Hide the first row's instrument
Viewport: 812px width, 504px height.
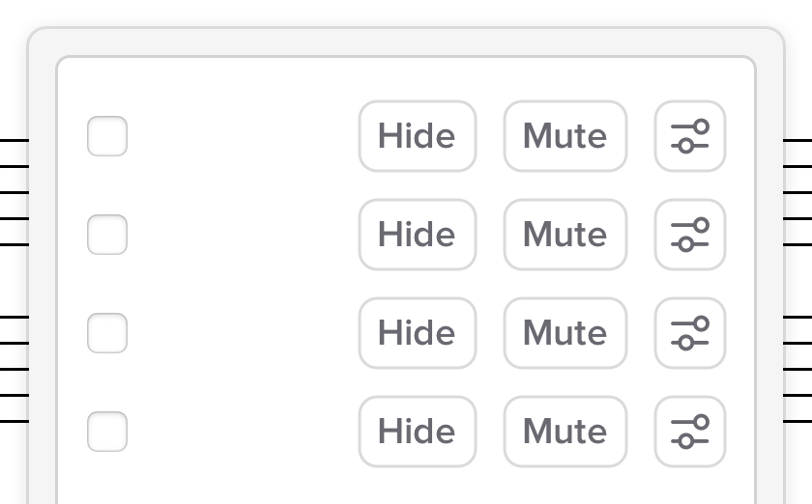pyautogui.click(x=417, y=136)
